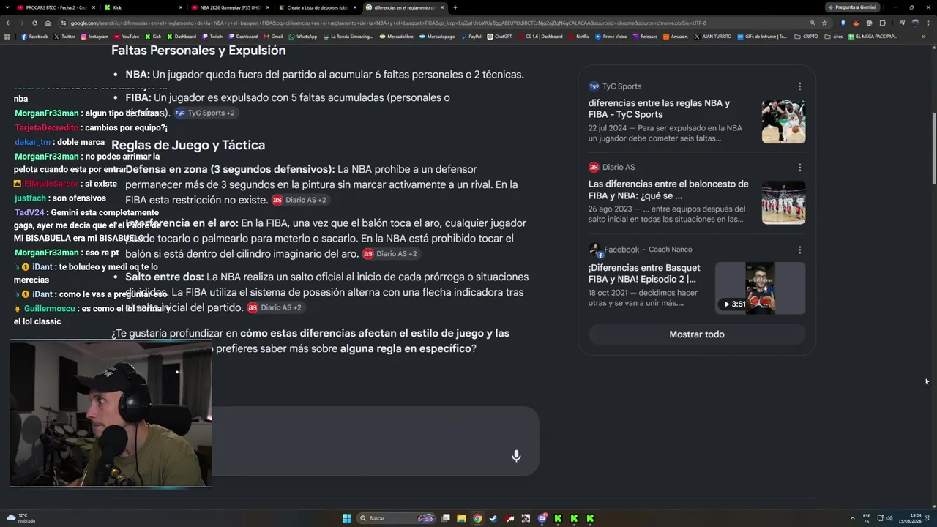Expand Diario AS +2 sources chip under Defensa en zona
Viewport: 937px width, 527px height.
tap(299, 200)
